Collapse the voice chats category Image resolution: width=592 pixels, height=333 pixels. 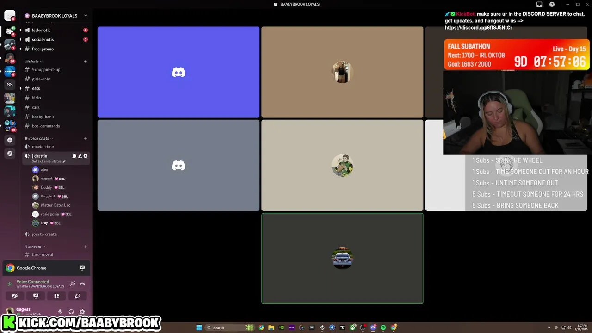point(39,138)
